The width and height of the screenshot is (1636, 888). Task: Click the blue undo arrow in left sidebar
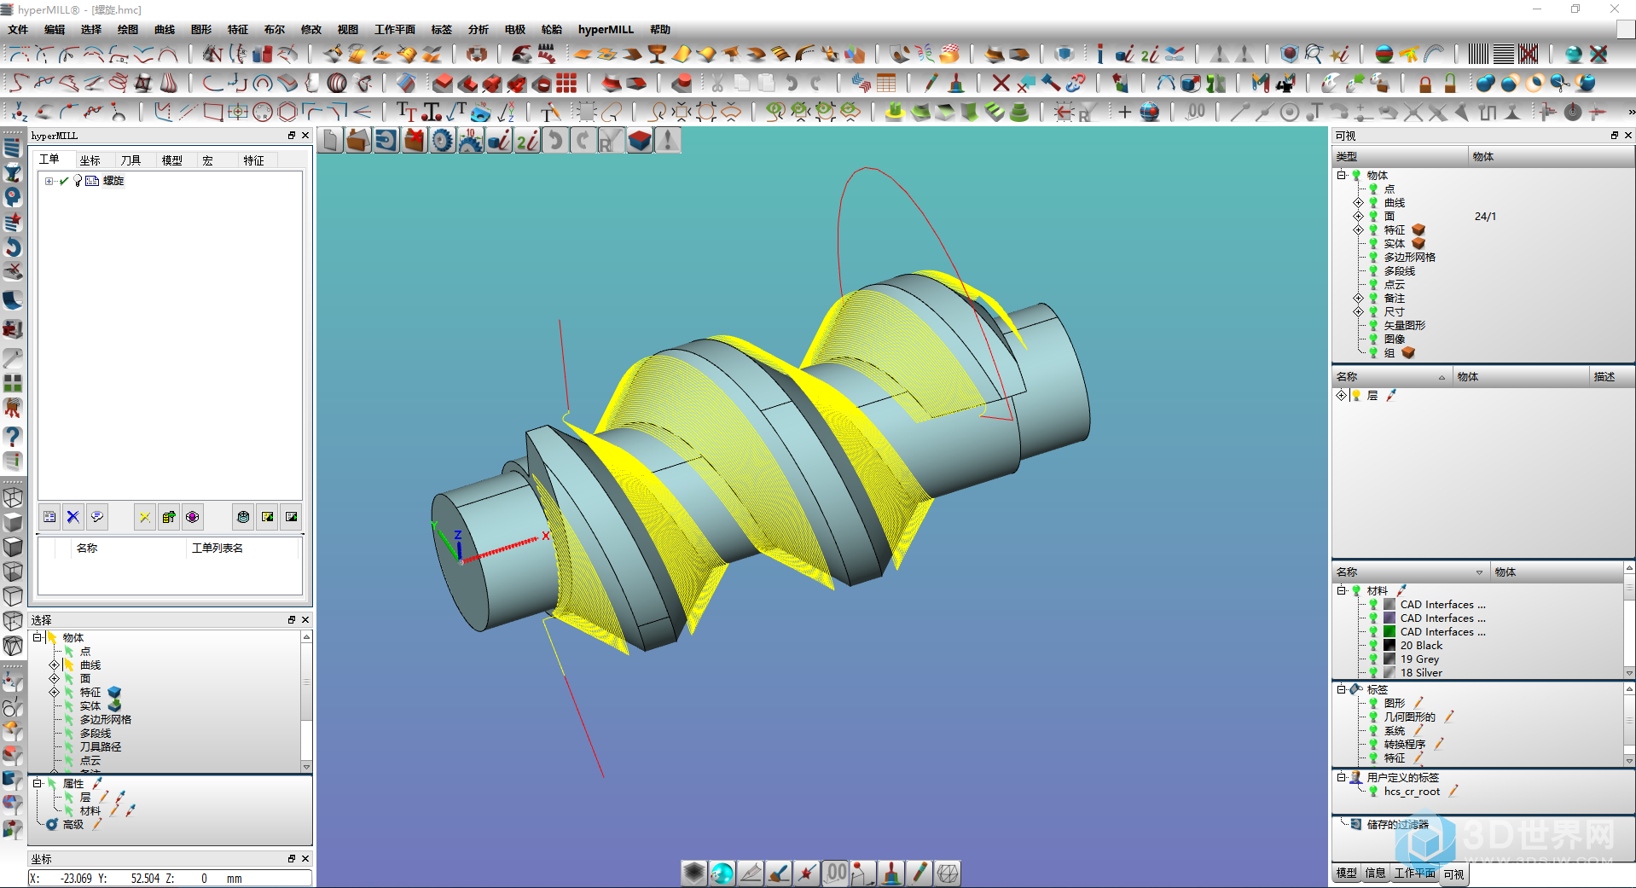[13, 247]
